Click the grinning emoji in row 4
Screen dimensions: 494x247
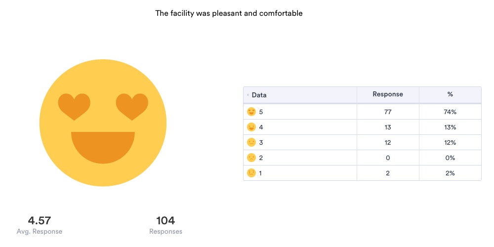tap(251, 127)
